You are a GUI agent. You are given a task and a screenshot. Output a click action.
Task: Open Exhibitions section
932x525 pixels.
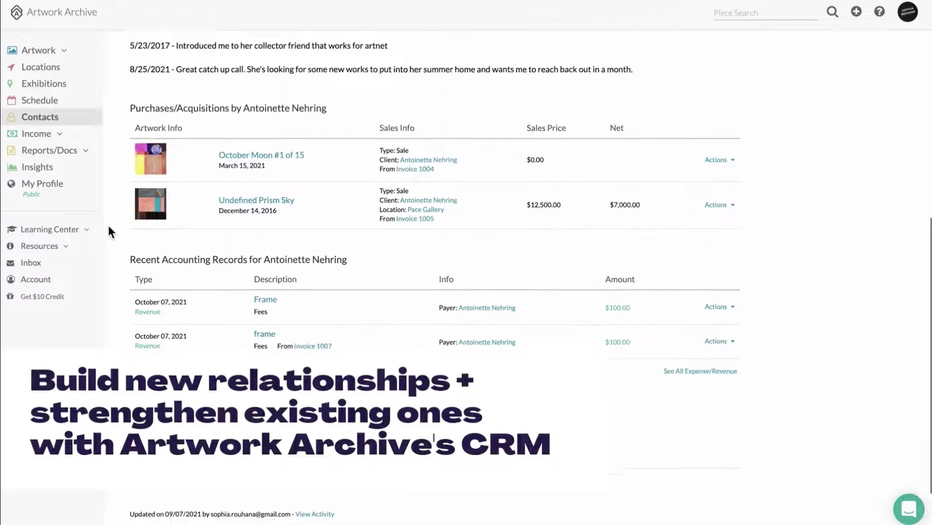pos(44,83)
